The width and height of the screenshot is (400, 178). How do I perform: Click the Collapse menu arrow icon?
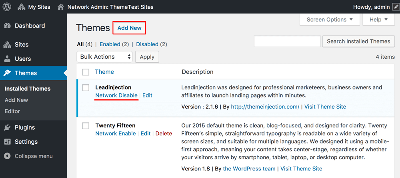click(7, 156)
